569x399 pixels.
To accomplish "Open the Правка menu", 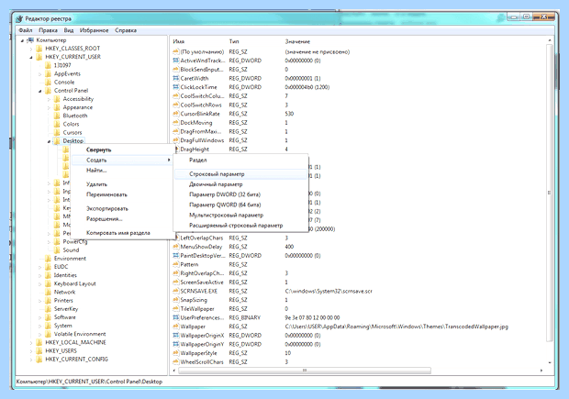I will click(x=48, y=30).
